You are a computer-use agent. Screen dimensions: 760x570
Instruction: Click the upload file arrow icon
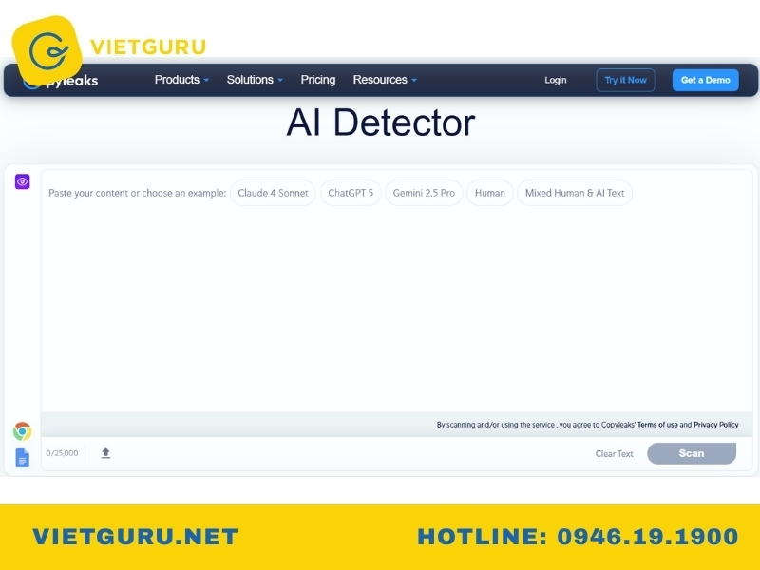[105, 453]
